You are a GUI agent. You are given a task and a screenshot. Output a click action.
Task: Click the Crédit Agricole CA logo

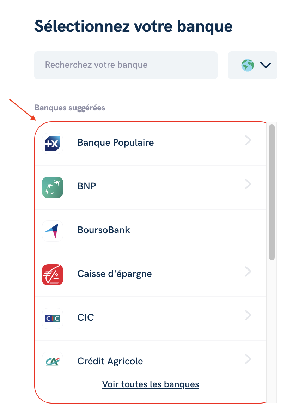pos(53,360)
